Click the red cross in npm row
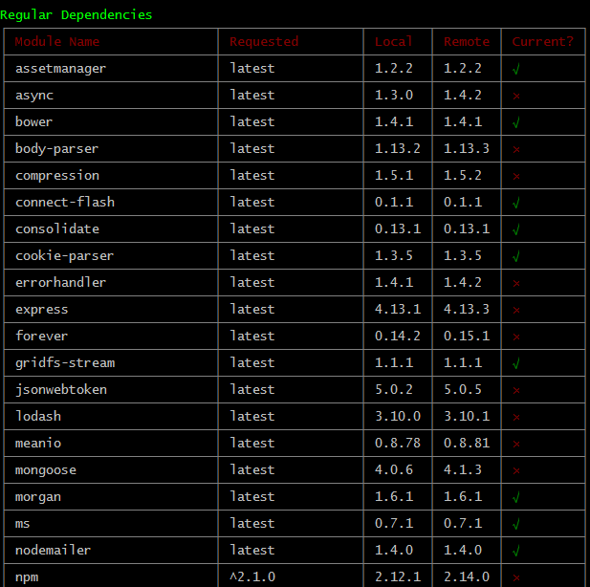 pyautogui.click(x=516, y=578)
